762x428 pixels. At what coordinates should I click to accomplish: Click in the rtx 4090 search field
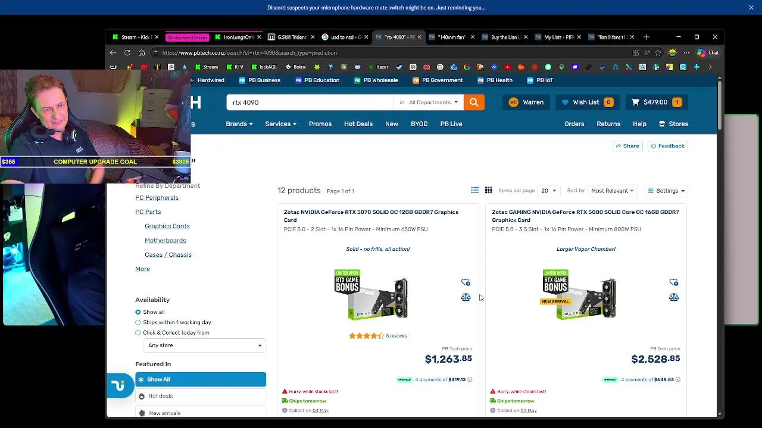(310, 102)
